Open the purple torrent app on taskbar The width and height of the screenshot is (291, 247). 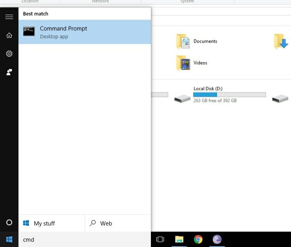(x=217, y=240)
